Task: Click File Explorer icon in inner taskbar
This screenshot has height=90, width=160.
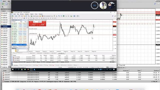Action: tap(22, 69)
